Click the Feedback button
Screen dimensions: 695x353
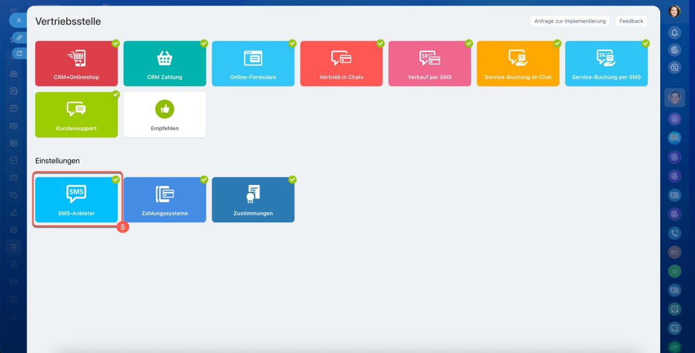[x=631, y=21]
